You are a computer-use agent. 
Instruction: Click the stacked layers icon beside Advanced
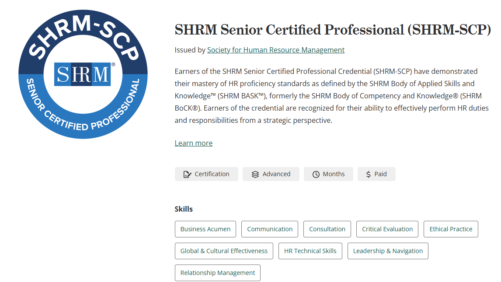click(x=255, y=174)
